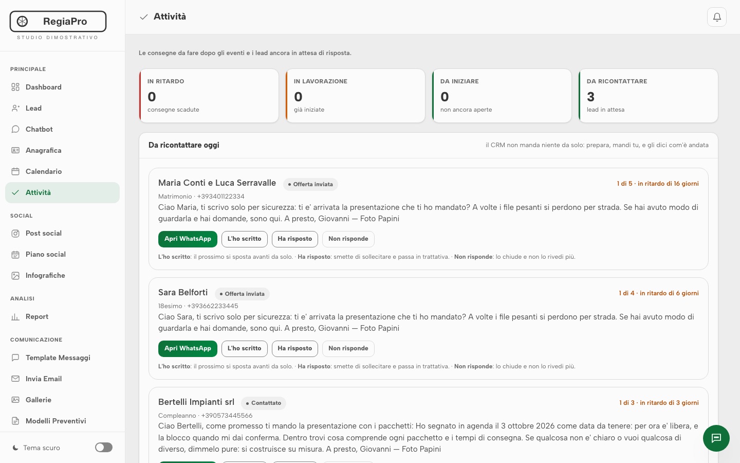The image size is (740, 463).
Task: Mark Sara Belforti as Ha risposto
Action: [295, 348]
